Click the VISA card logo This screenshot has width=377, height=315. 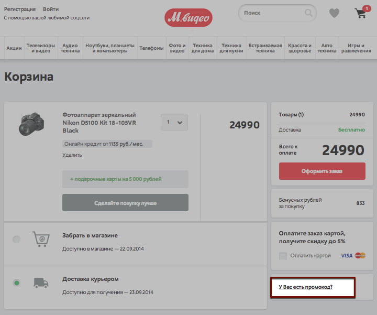coord(347,256)
